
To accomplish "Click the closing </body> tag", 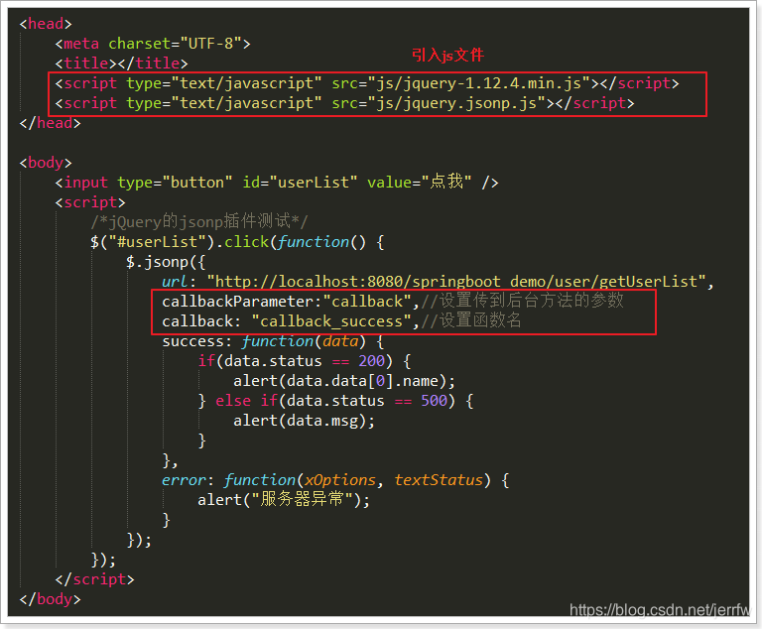I will coord(50,599).
